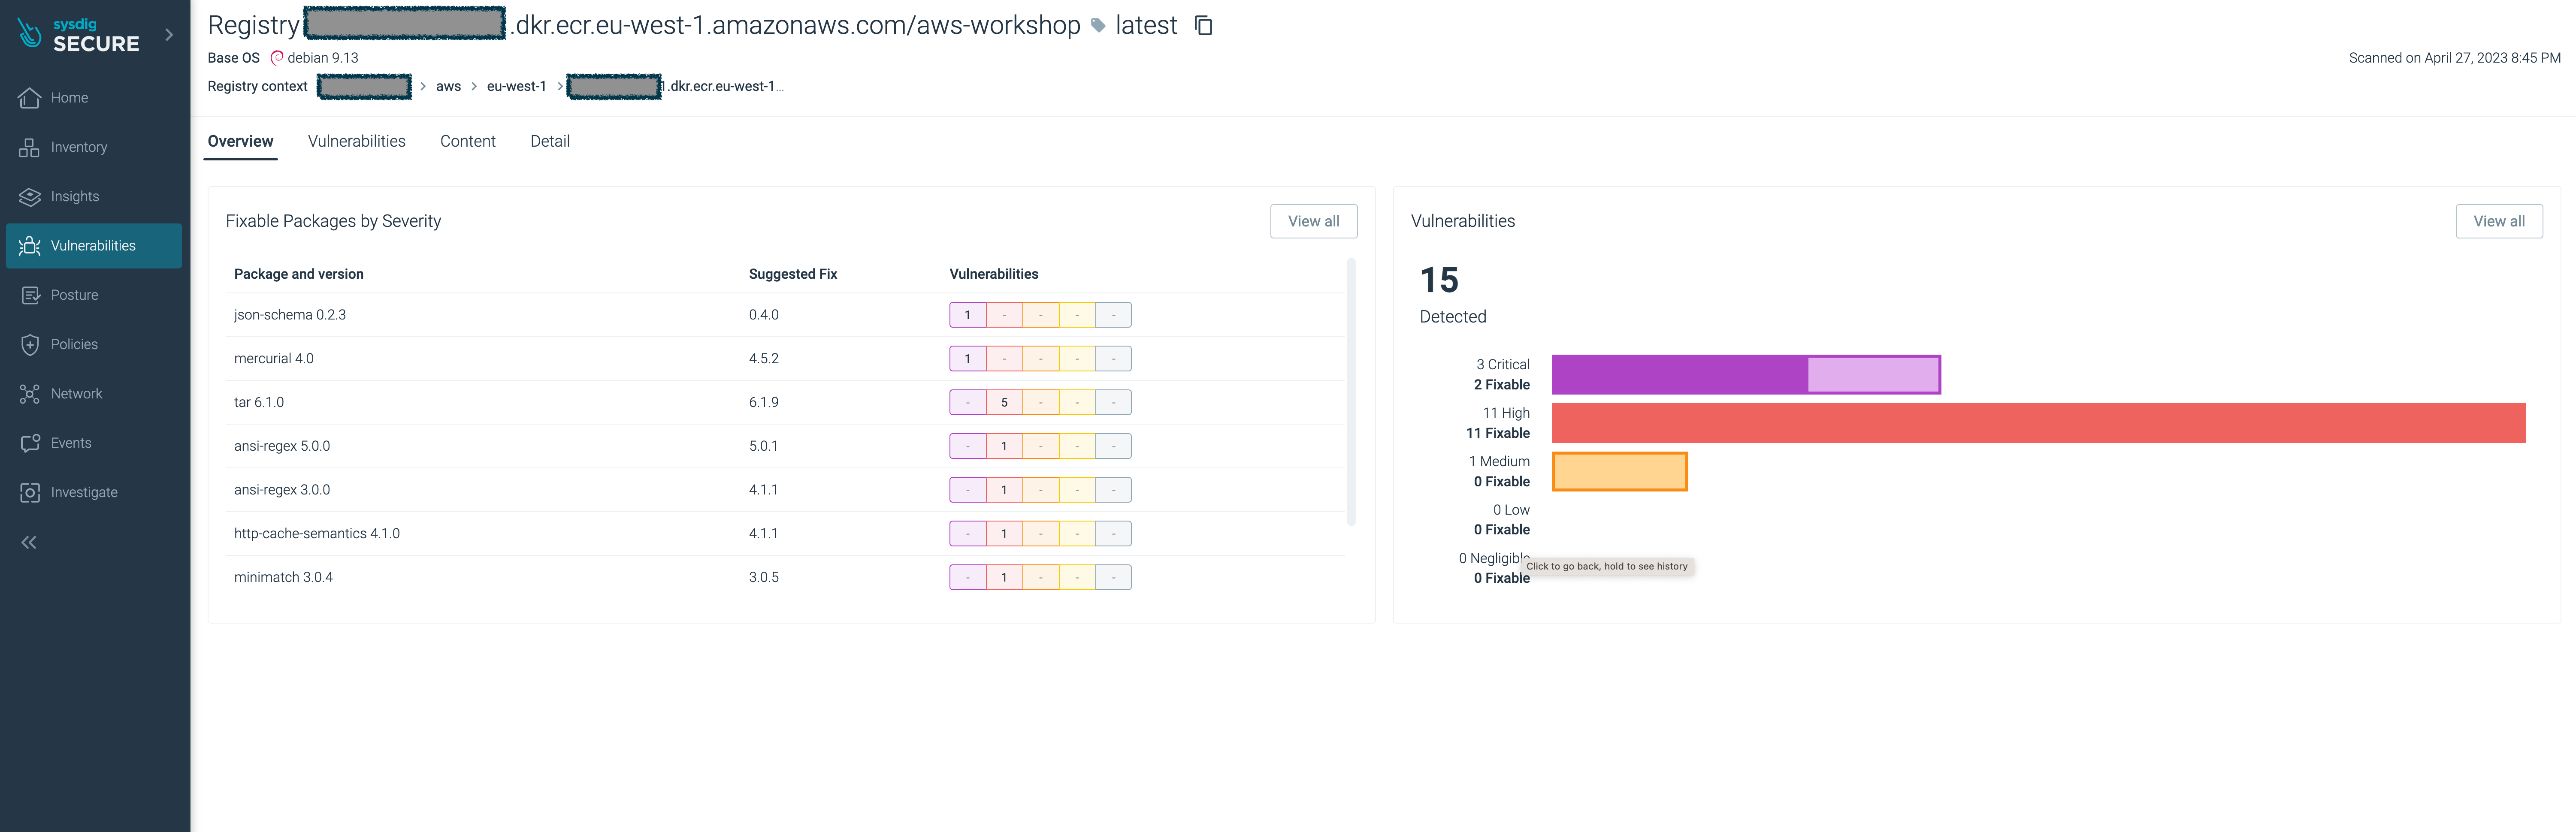This screenshot has height=832, width=2576.
Task: Click the package list scrollbar
Action: (1351, 392)
